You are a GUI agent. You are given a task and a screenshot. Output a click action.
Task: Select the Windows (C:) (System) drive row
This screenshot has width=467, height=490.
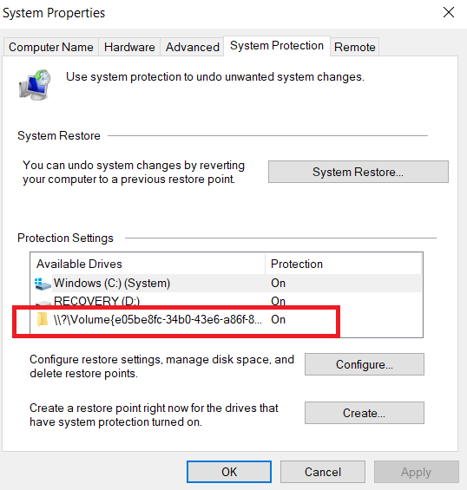pos(227,283)
